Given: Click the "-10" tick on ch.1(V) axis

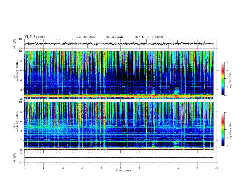Looking at the screenshot, I should tap(20, 49).
